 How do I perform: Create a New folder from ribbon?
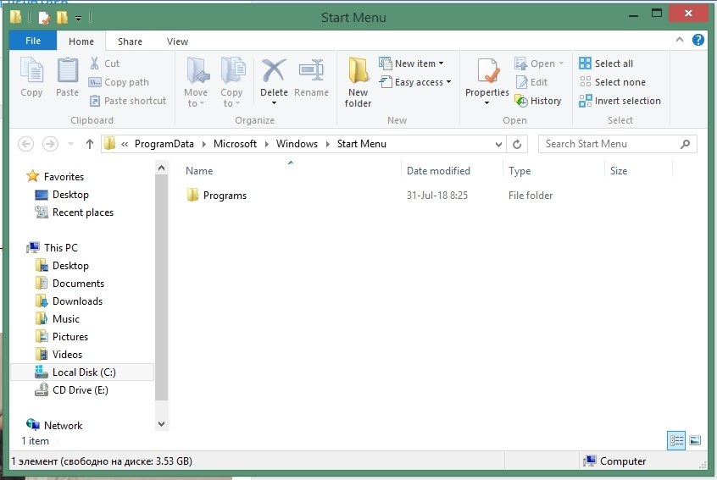358,82
